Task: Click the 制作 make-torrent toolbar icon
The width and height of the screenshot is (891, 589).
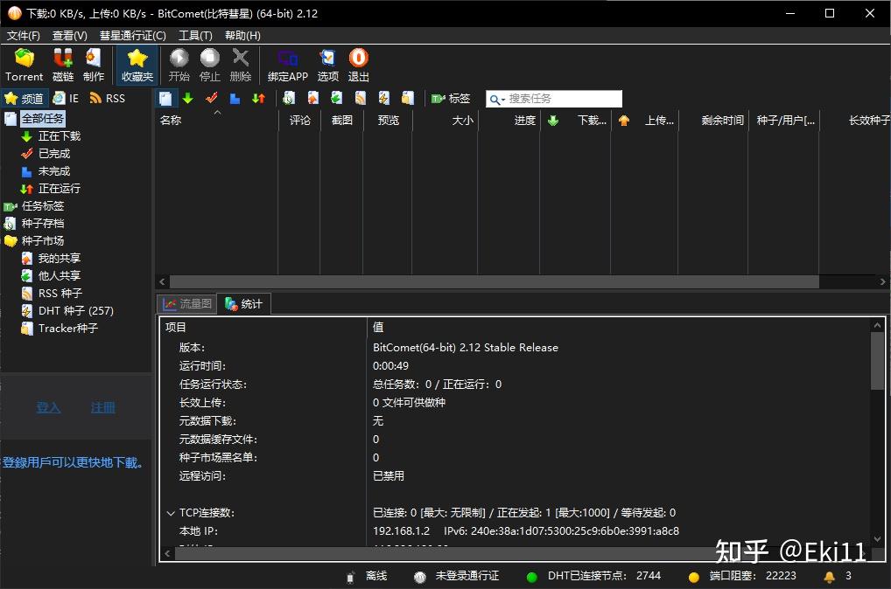Action: [93, 66]
